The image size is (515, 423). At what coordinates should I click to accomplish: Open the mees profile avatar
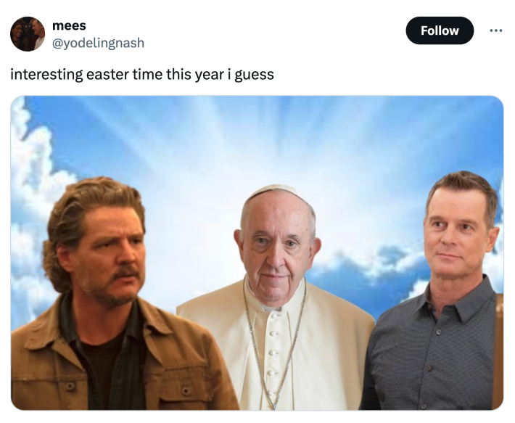pyautogui.click(x=28, y=34)
